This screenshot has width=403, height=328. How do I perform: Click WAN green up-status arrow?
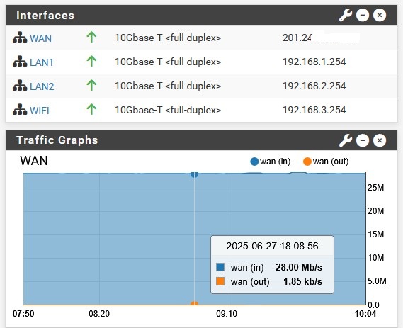91,37
